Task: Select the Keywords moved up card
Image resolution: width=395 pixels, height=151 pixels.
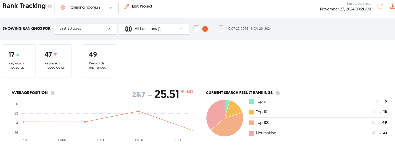Action: tap(19, 61)
